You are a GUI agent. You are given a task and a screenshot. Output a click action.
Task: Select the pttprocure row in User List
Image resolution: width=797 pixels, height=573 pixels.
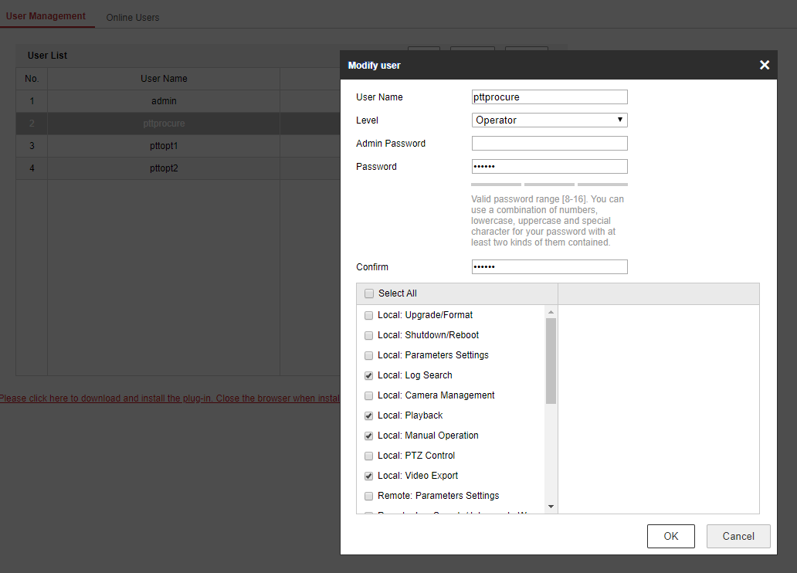[x=178, y=124]
